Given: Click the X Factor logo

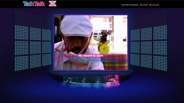Looking at the screenshot, I should tap(52, 3).
